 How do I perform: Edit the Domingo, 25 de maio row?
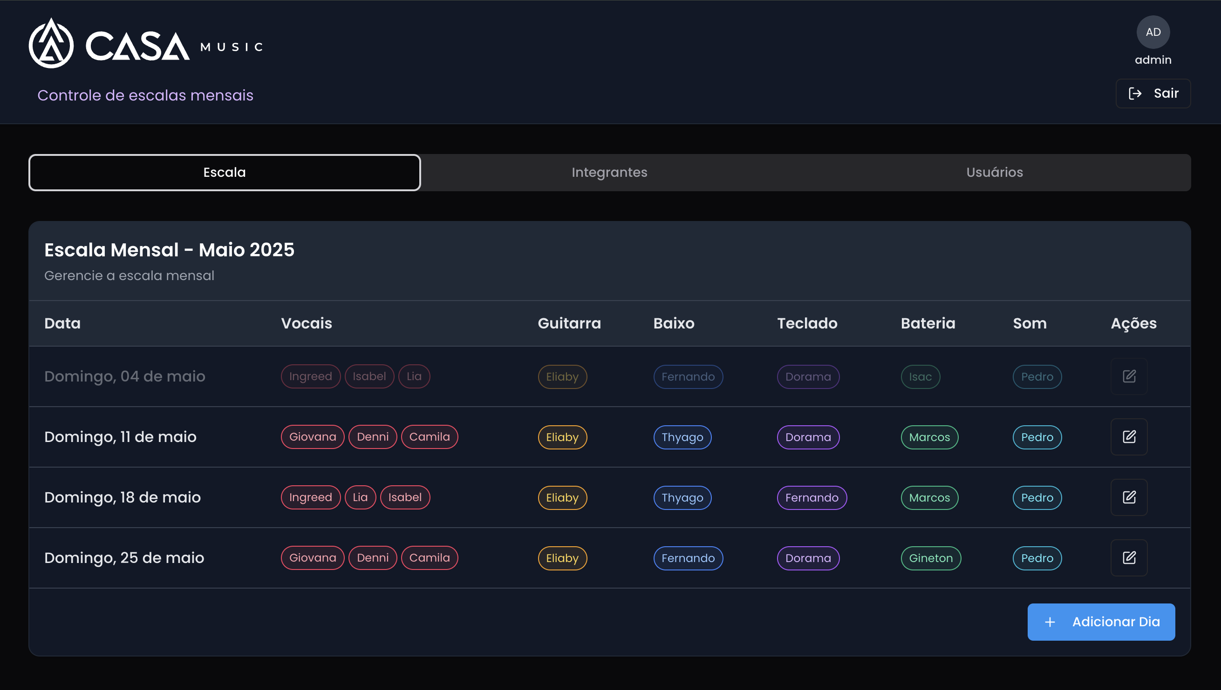click(1129, 558)
